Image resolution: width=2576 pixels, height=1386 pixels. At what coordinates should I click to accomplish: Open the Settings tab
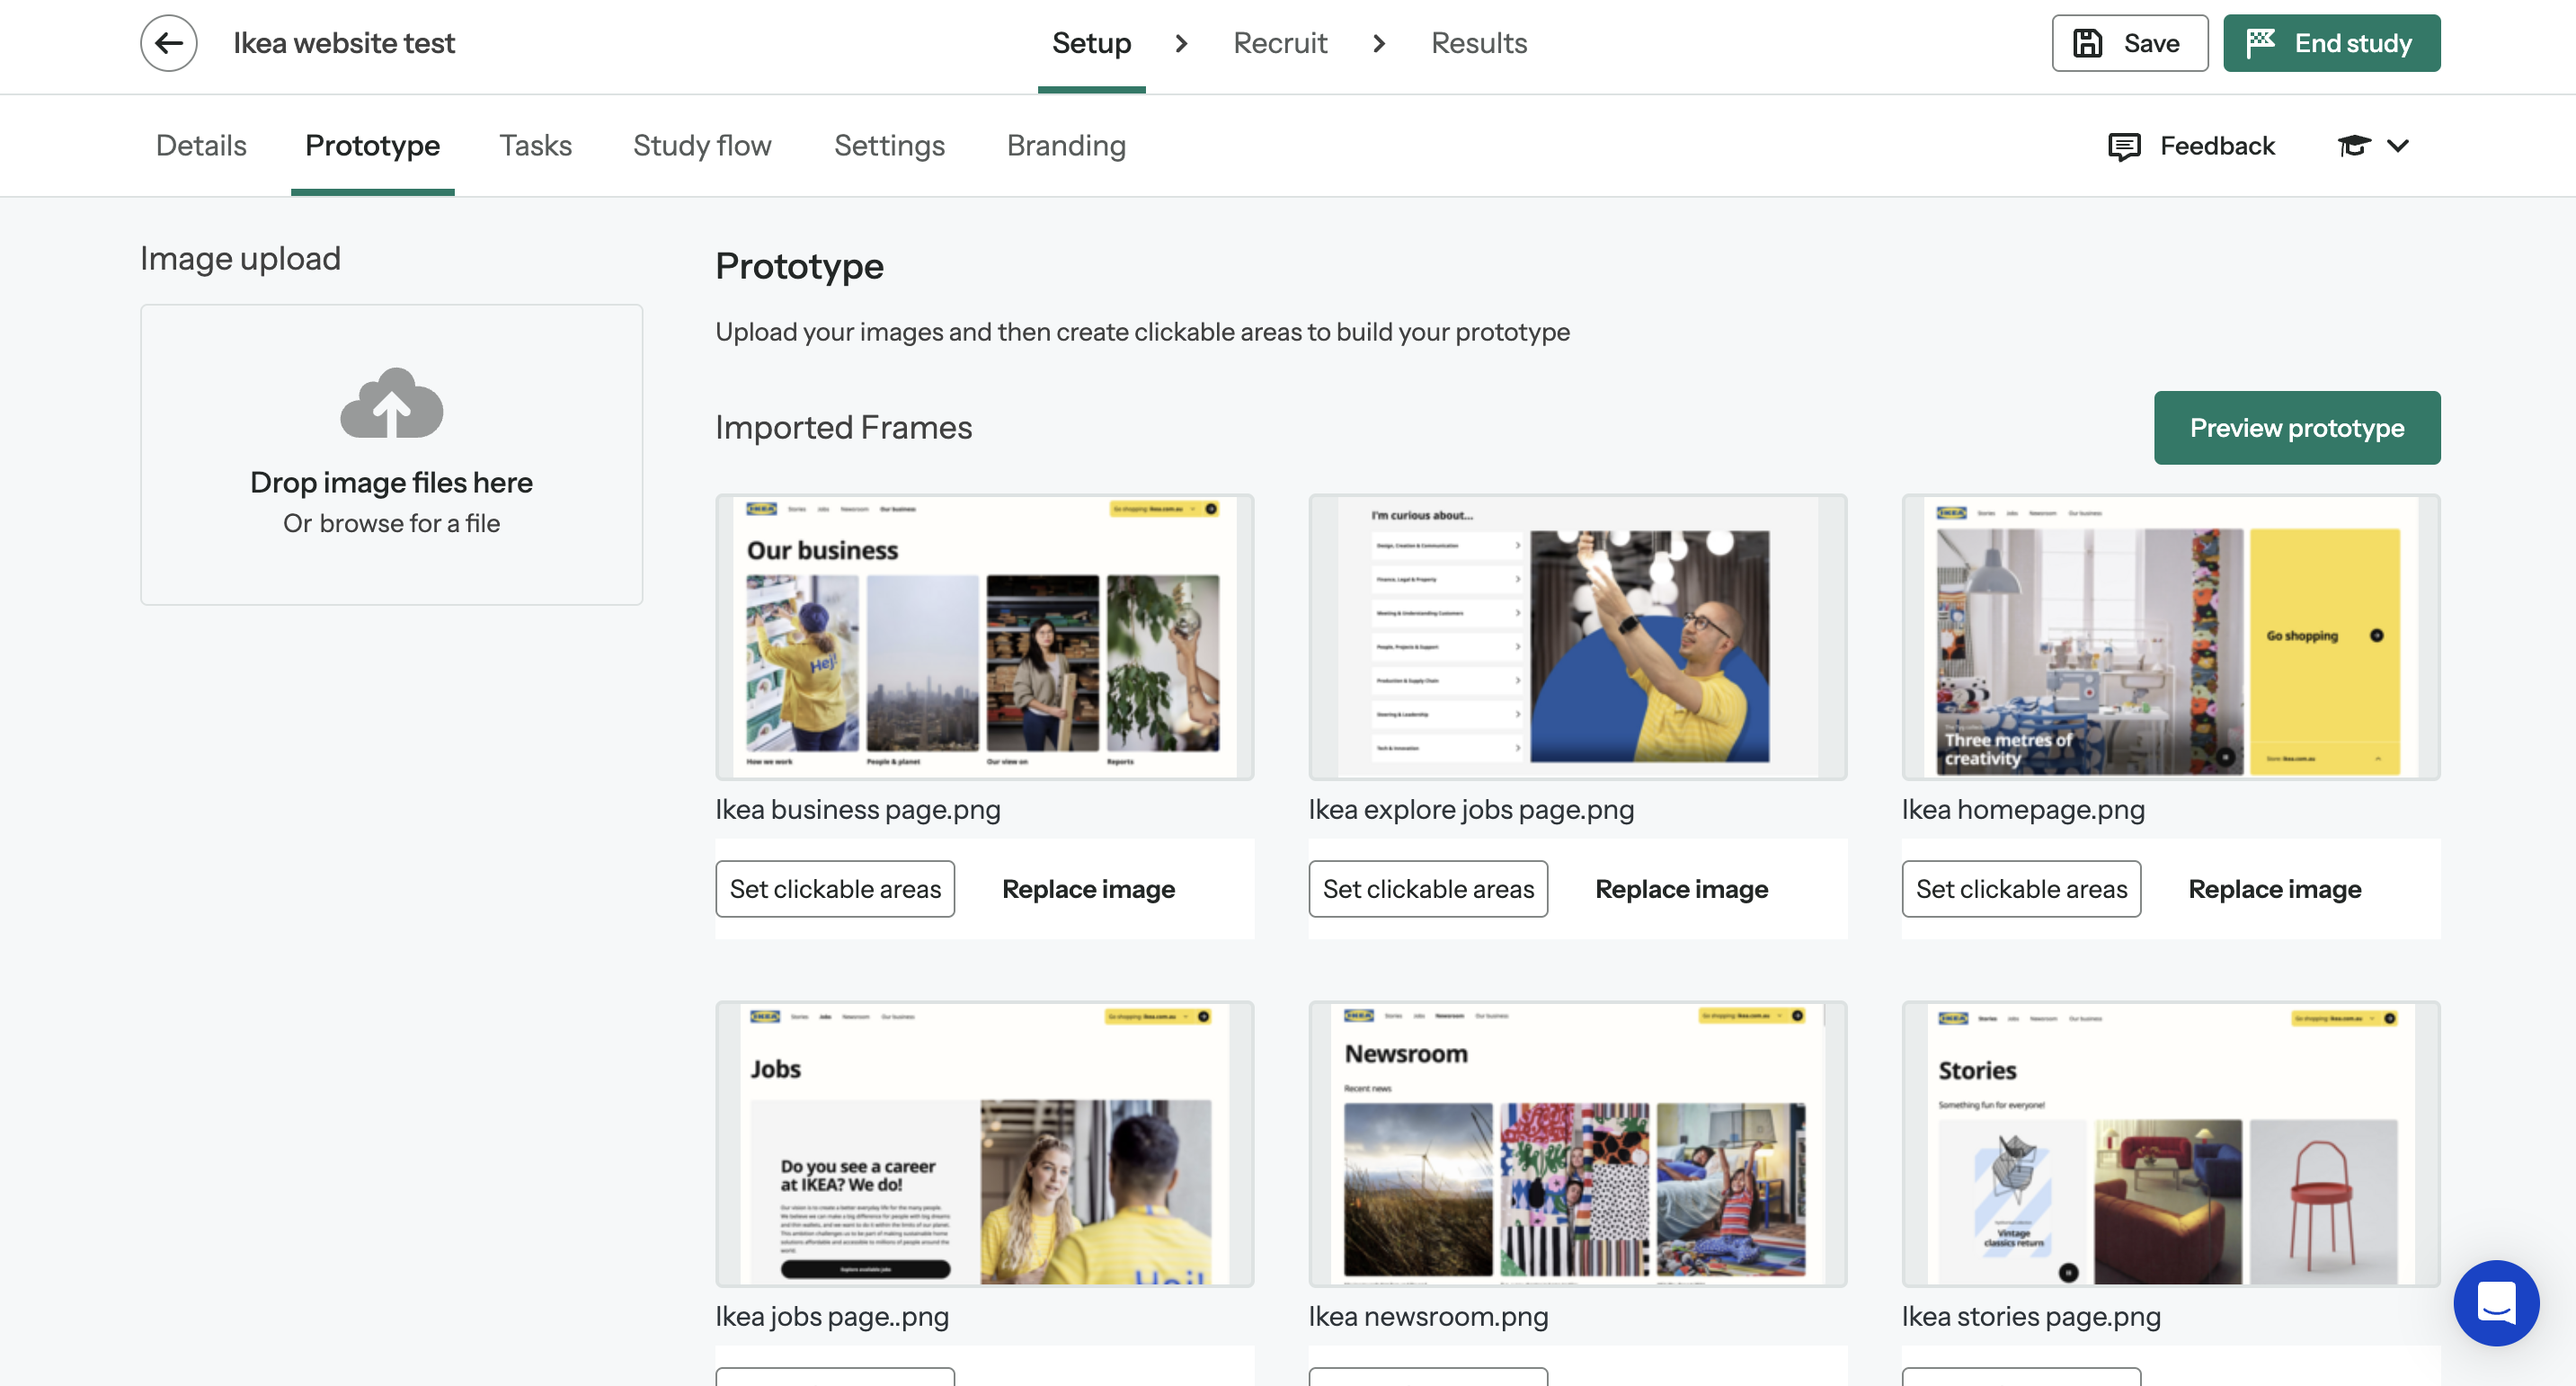click(x=889, y=146)
